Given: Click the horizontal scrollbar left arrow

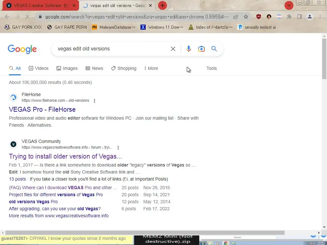Looking at the screenshot, I should 3,233.
